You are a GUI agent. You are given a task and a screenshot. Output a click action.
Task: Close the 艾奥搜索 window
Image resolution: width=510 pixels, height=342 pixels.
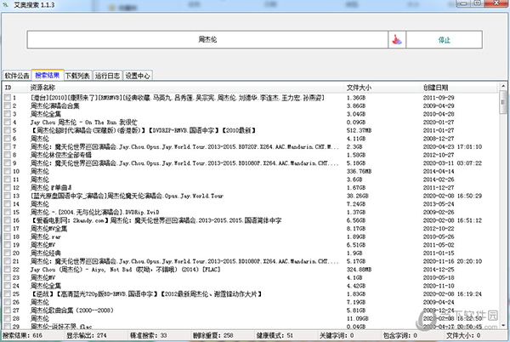496,3
